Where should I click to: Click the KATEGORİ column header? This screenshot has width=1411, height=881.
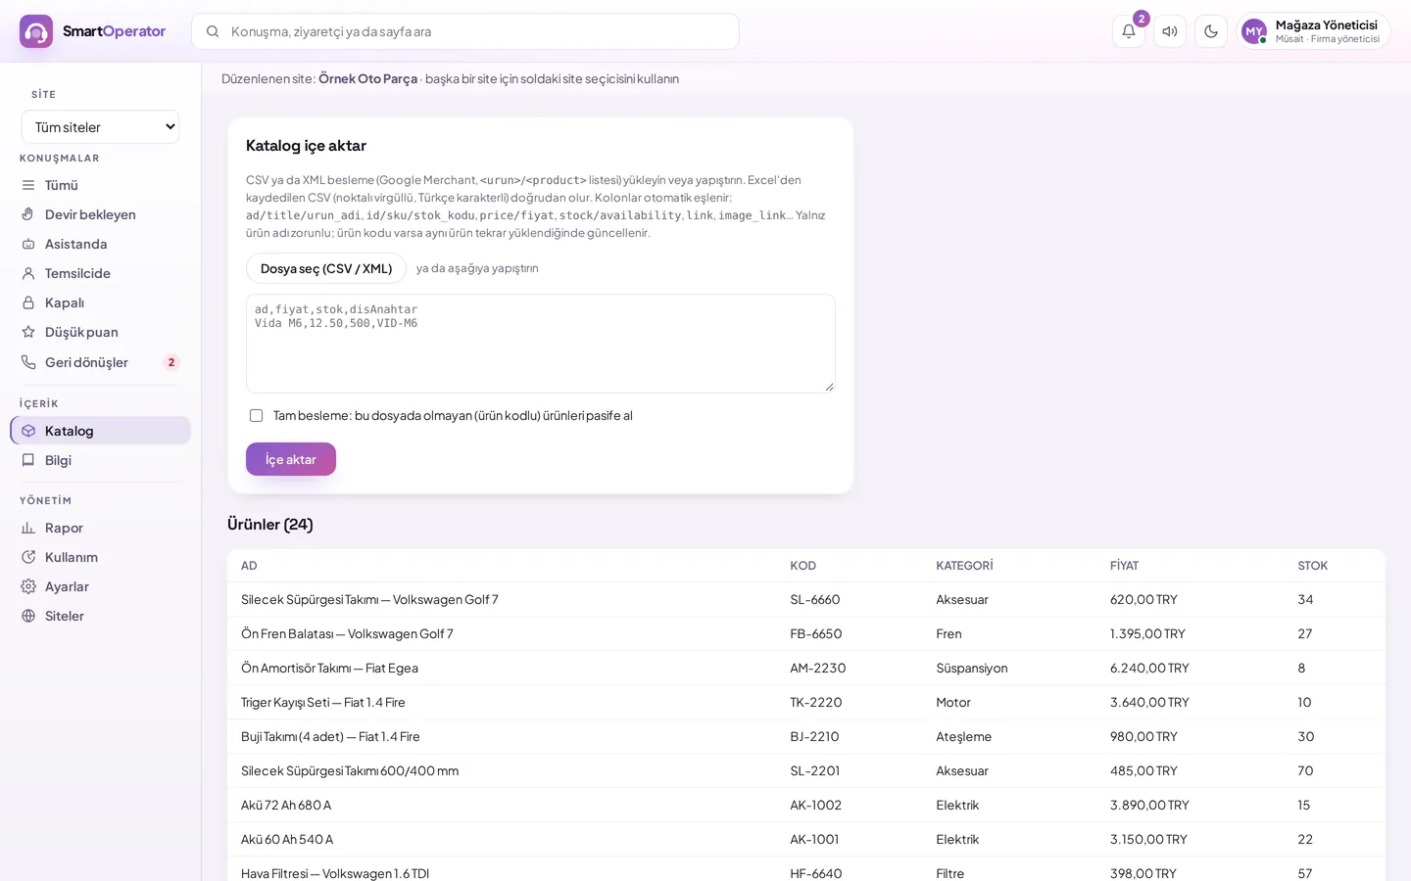pos(964,566)
